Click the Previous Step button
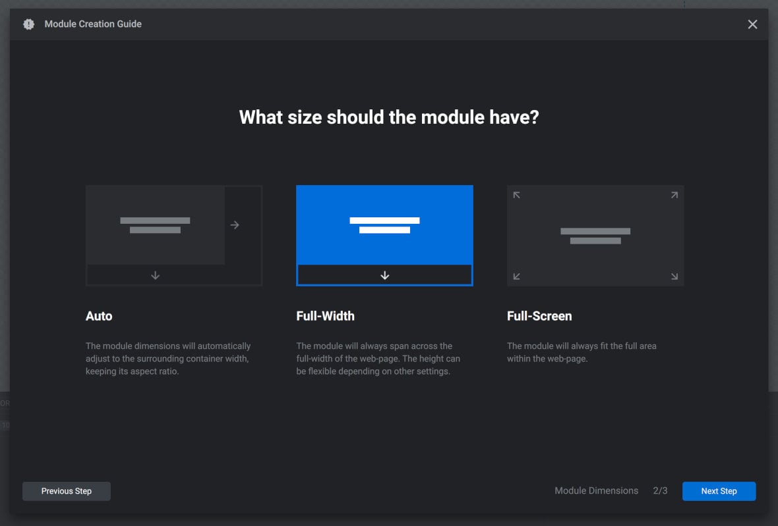Screen dimensions: 778x526 66,490
